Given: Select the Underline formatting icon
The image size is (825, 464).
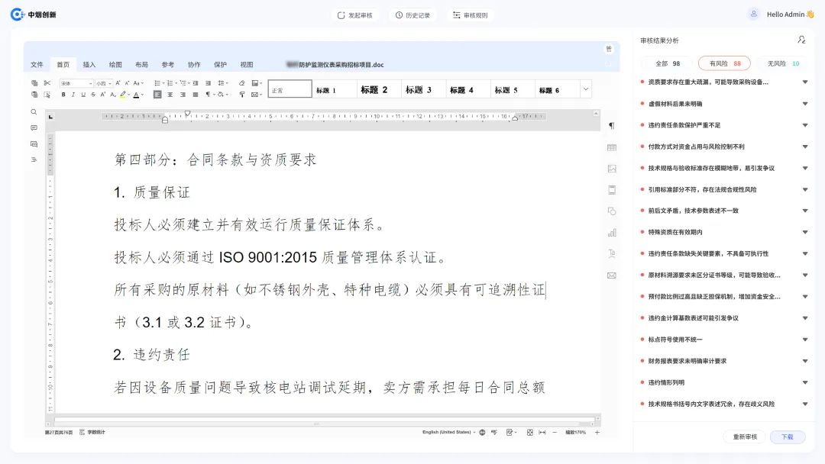Looking at the screenshot, I should click(x=83, y=95).
